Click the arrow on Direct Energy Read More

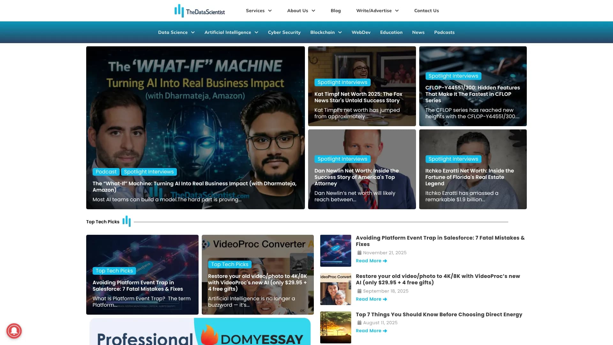click(x=385, y=331)
